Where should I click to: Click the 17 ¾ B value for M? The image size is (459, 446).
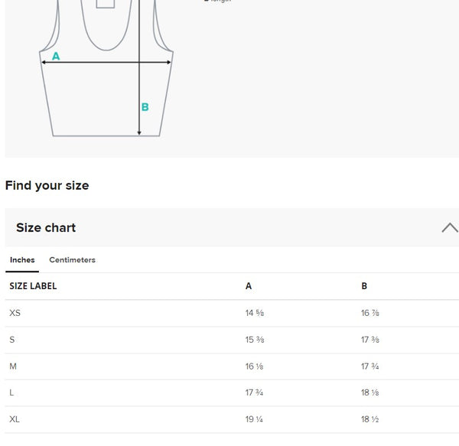[x=370, y=366]
